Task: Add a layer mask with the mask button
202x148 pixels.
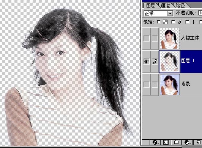Action: (166, 142)
